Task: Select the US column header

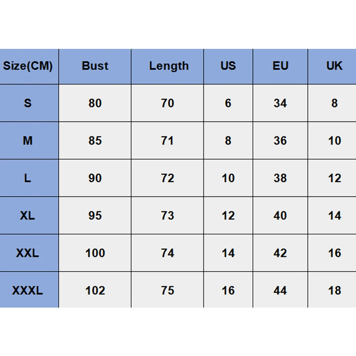Action: pyautogui.click(x=228, y=66)
